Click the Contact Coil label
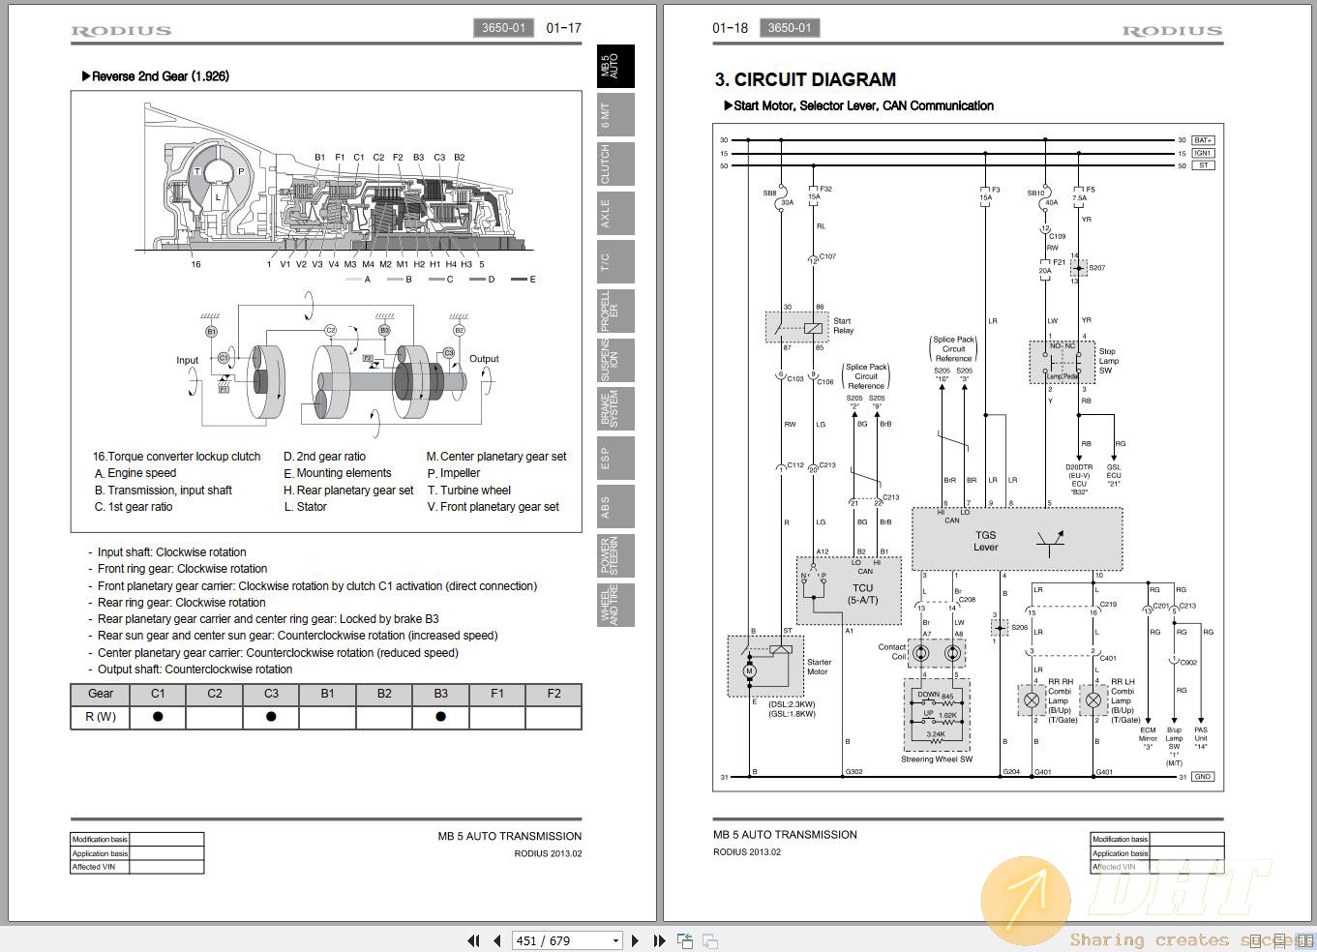 [892, 652]
